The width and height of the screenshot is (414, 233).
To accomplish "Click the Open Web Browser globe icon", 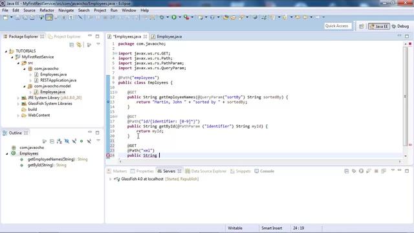I will pyautogui.click(x=255, y=17).
